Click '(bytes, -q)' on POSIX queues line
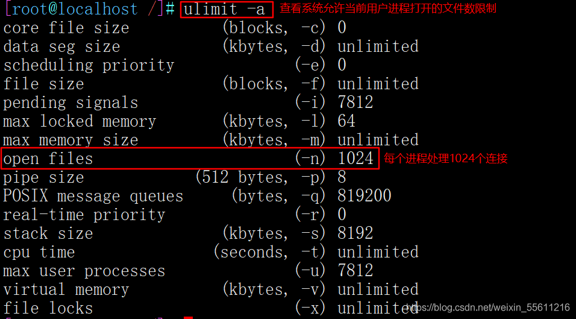The height and width of the screenshot is (319, 576). click(278, 196)
